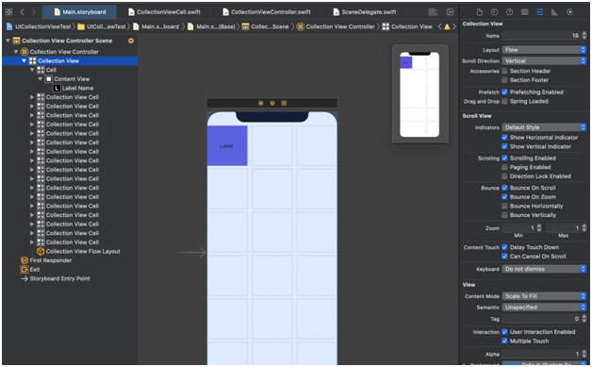Show the History inspector
The height and width of the screenshot is (367, 592).
pos(494,12)
